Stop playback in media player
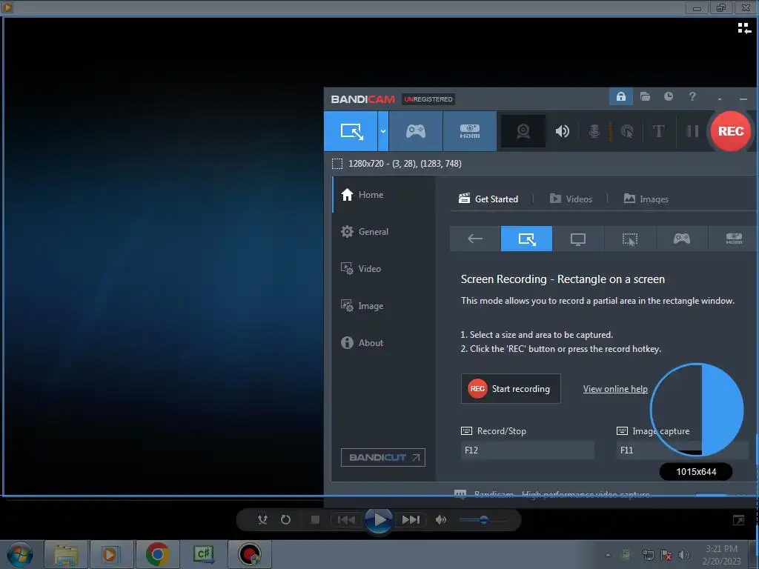 [315, 519]
